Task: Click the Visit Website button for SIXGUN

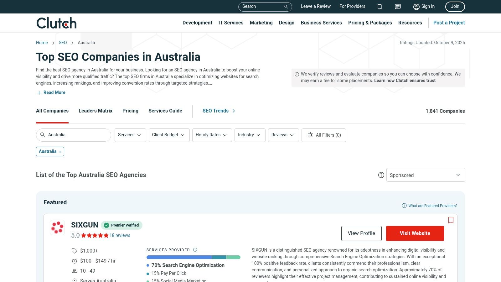Action: pos(415,233)
